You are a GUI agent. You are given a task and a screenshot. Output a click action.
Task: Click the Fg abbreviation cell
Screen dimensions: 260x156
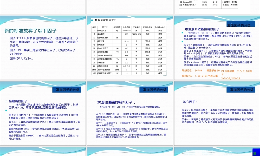click(x=117, y=31)
